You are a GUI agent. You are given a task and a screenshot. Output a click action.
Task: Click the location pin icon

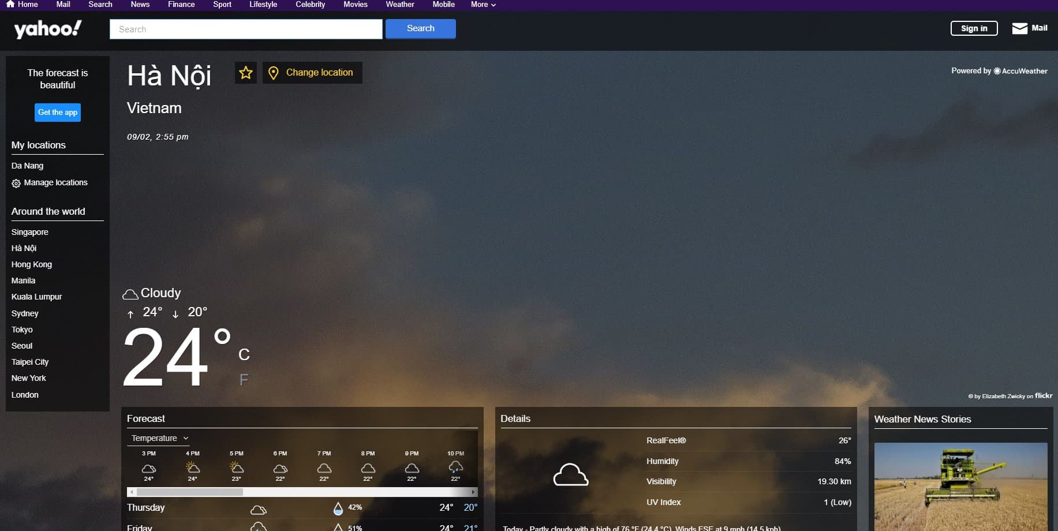point(274,73)
